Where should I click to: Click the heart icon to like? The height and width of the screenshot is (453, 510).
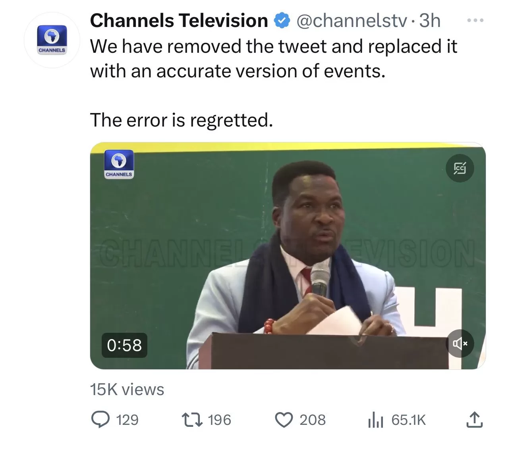point(284,420)
